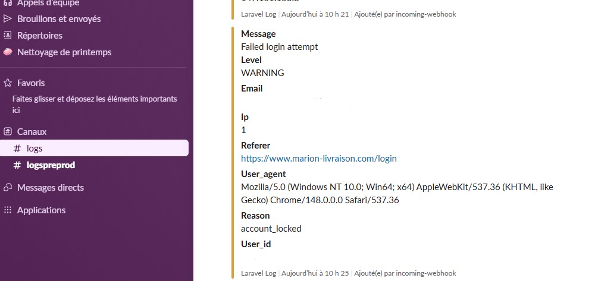Click the 'Level' field label
This screenshot has width=598, height=281.
[x=251, y=60]
